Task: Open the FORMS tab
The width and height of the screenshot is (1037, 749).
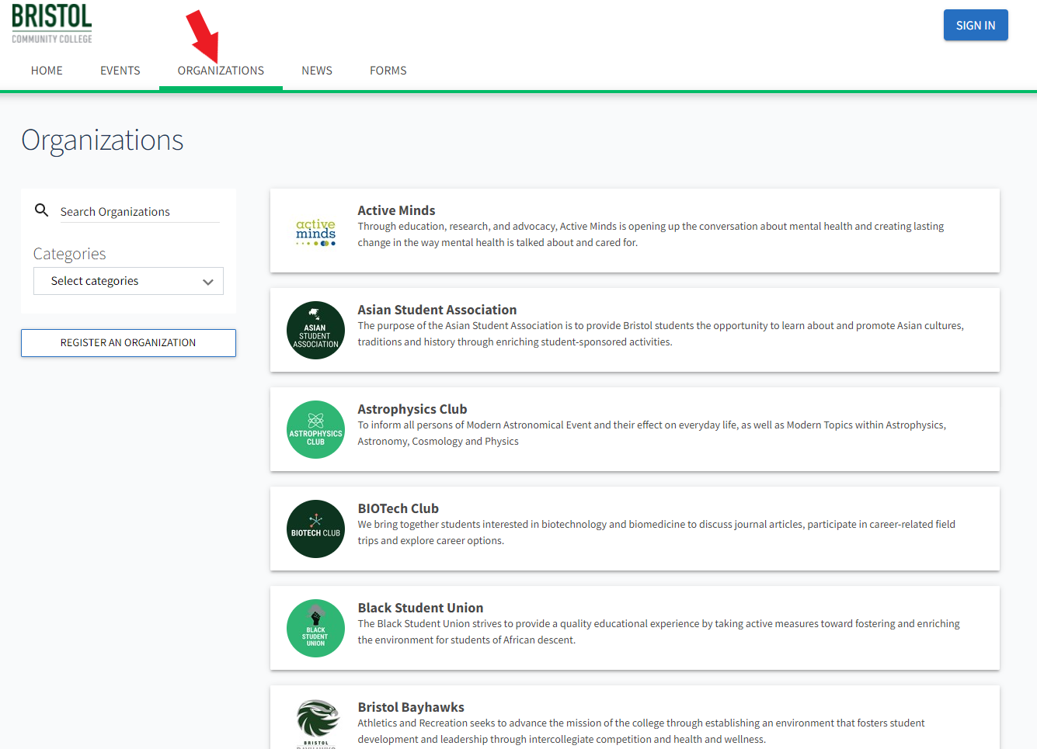Action: pos(388,71)
